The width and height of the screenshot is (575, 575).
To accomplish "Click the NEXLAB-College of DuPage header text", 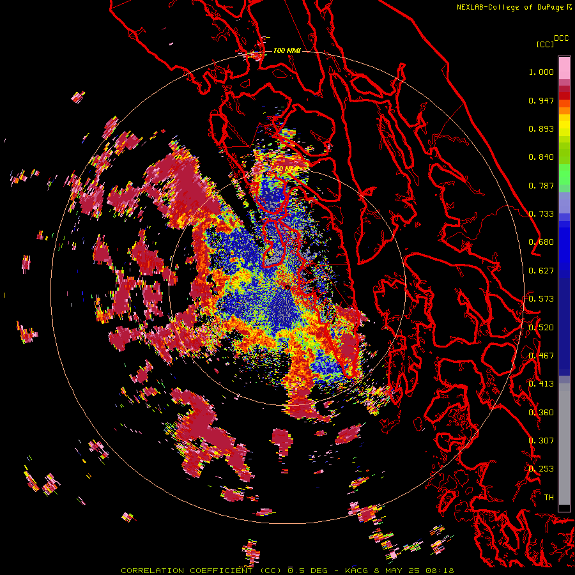I will tap(511, 7).
